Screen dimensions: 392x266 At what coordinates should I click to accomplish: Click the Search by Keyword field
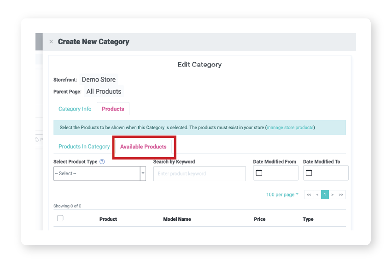[199, 174]
